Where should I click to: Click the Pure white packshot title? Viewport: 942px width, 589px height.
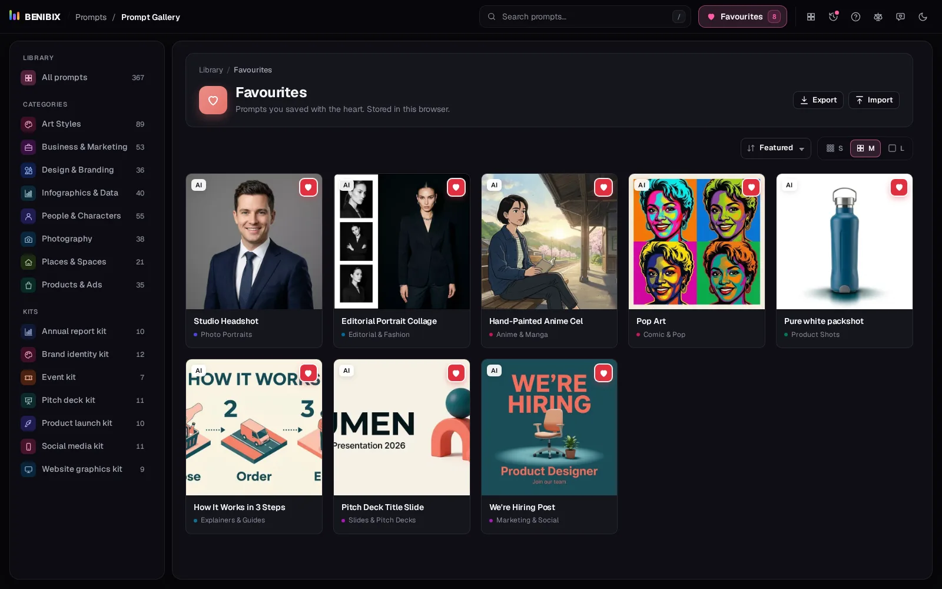pos(824,321)
